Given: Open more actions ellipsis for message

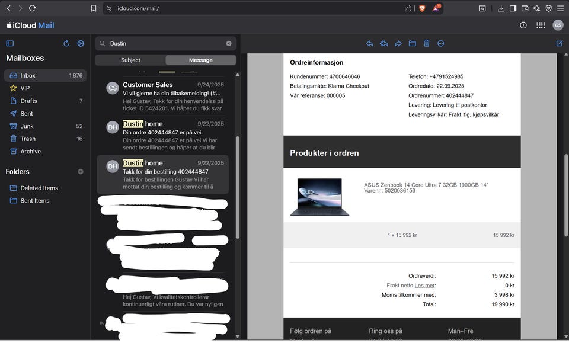Looking at the screenshot, I should (x=440, y=43).
